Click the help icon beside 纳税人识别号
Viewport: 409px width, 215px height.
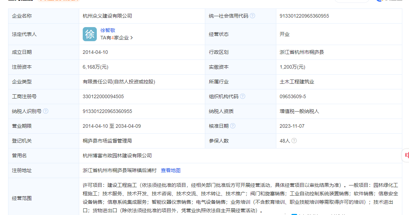coord(46,111)
